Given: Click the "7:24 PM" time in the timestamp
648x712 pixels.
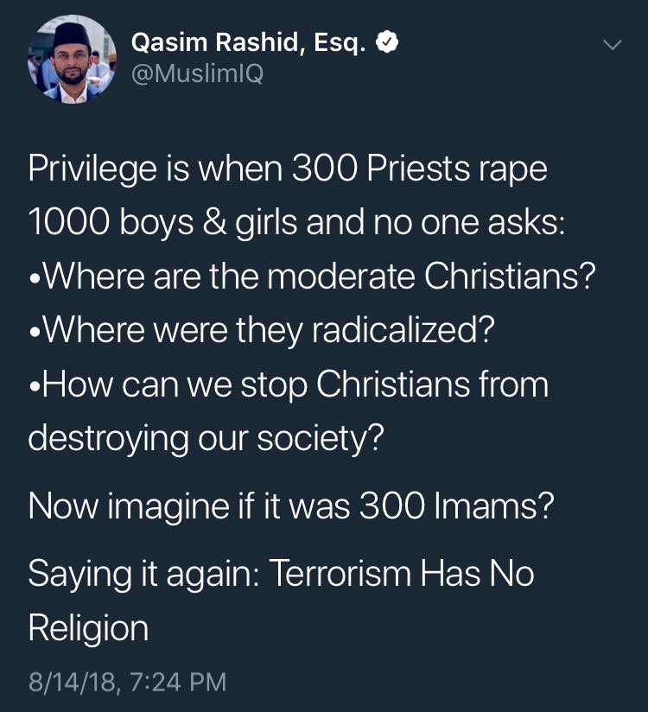Looking at the screenshot, I should pyautogui.click(x=178, y=682).
